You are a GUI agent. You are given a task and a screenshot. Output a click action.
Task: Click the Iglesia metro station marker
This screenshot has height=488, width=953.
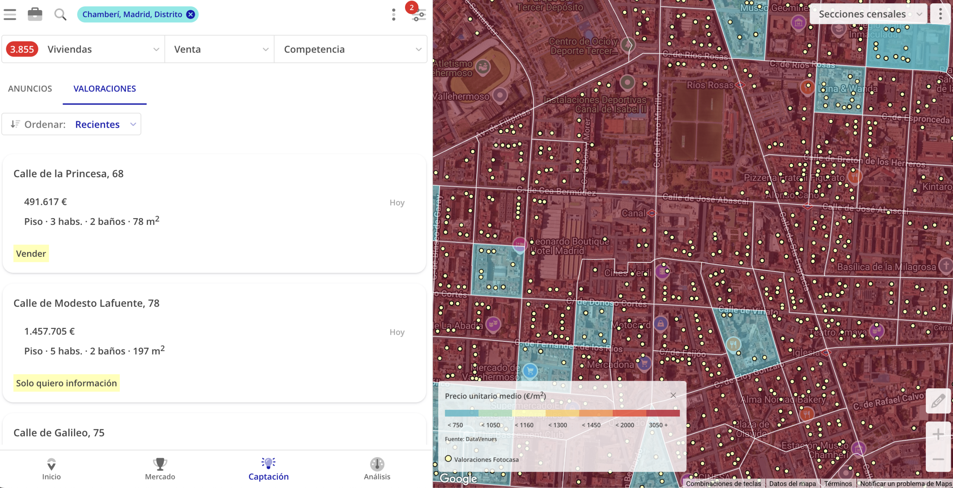[826, 352]
